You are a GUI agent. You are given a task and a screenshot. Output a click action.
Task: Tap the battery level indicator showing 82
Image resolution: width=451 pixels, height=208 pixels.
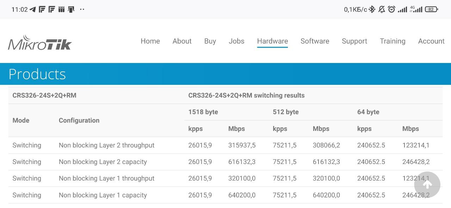pyautogui.click(x=432, y=10)
